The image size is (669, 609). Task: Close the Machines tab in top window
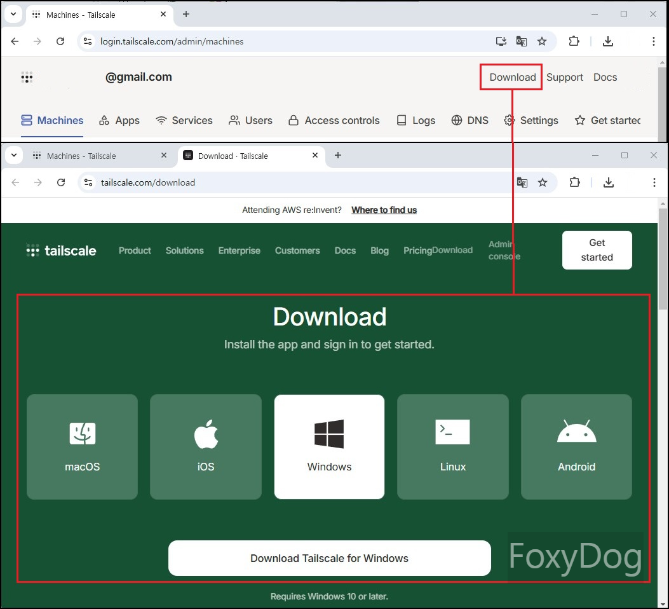click(163, 15)
